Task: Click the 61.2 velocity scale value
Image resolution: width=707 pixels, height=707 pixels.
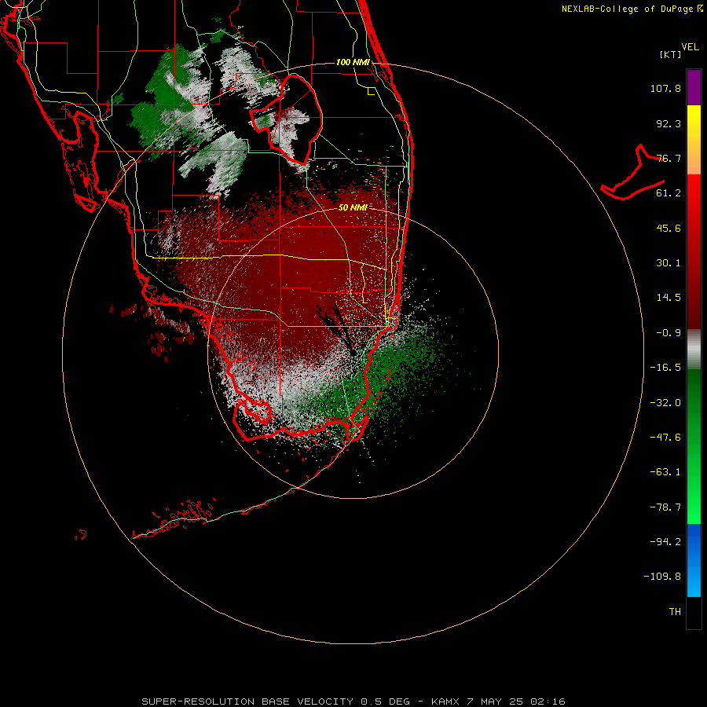Action: click(x=669, y=193)
